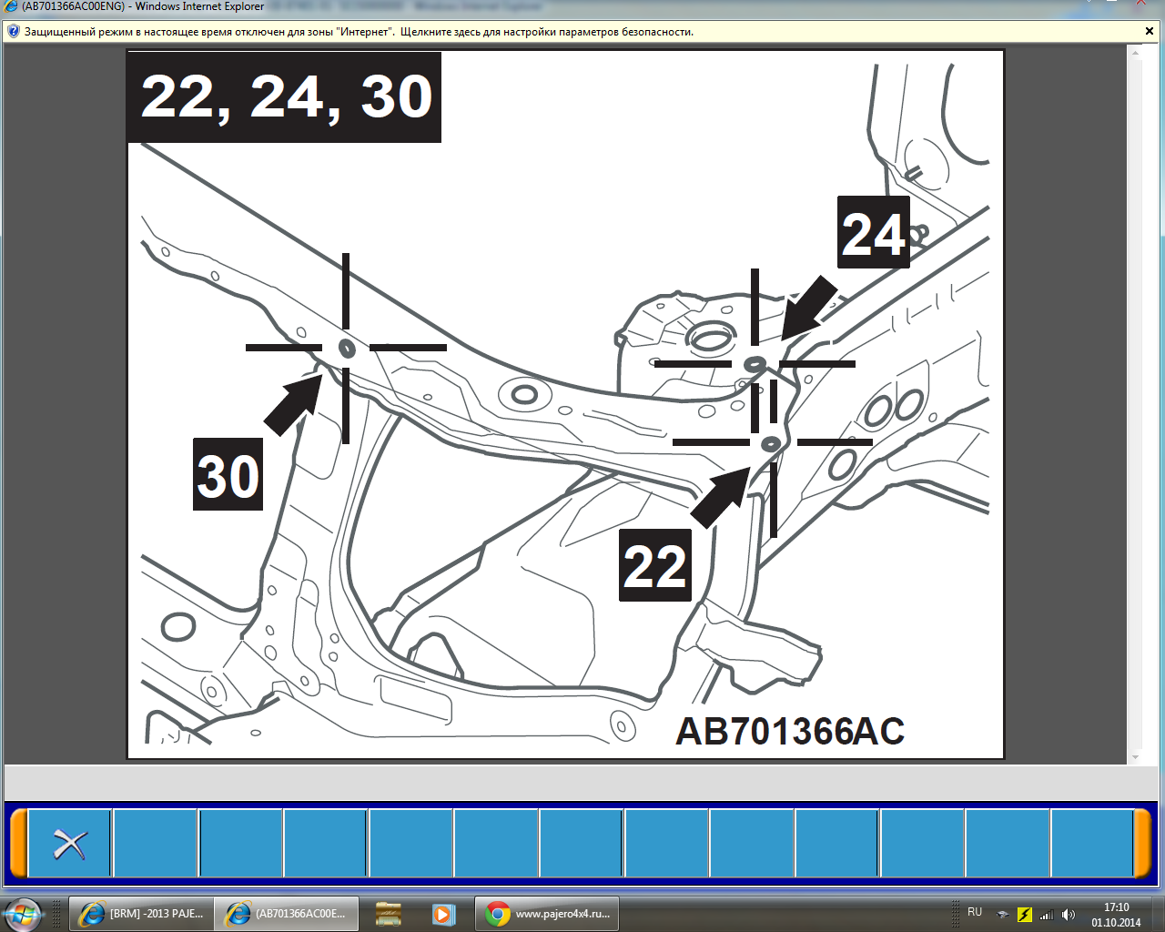Click the scrollbar up arrow
Screen dimensions: 1165x932
click(1135, 53)
